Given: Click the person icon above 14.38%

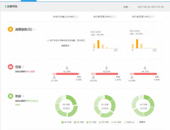Looking at the screenshot, I should pyautogui.click(x=132, y=77).
